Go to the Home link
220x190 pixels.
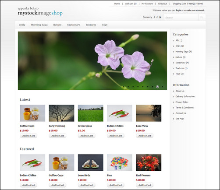click(x=117, y=4)
